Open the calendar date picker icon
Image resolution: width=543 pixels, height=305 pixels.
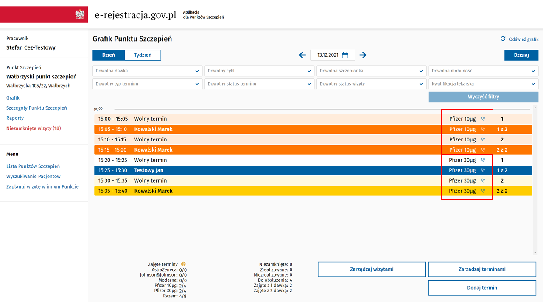pos(345,55)
